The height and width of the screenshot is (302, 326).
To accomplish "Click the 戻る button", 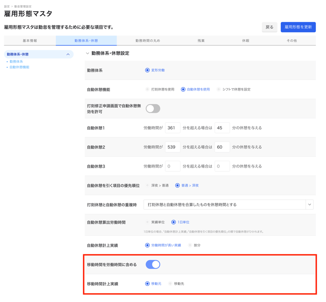I will pos(270,27).
